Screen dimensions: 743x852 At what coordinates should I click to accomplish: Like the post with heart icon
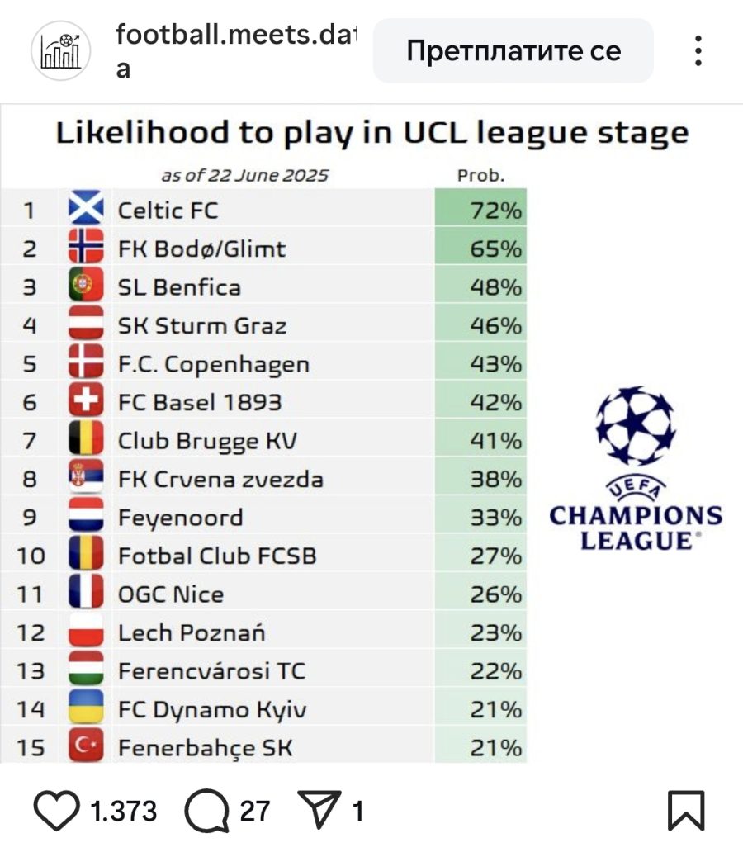56,810
